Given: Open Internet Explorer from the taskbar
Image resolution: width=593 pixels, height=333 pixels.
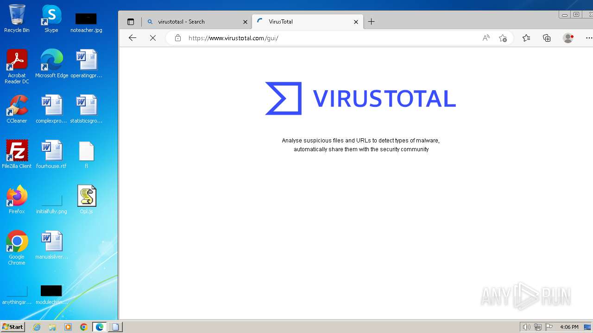Looking at the screenshot, I should [x=37, y=327].
